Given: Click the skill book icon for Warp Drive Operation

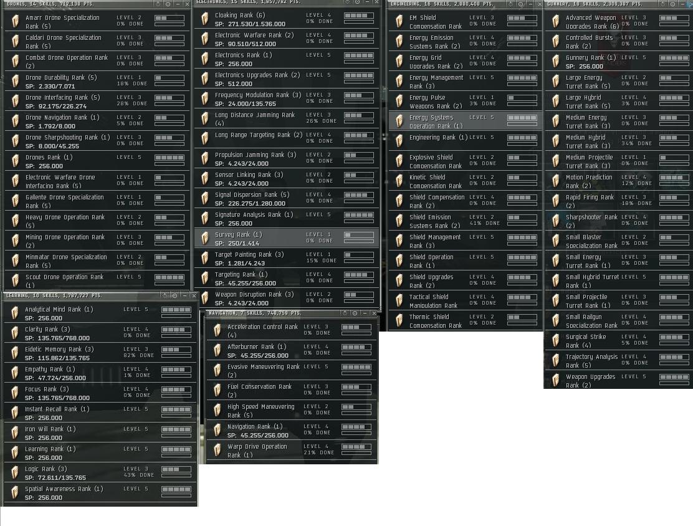Looking at the screenshot, I should (217, 450).
